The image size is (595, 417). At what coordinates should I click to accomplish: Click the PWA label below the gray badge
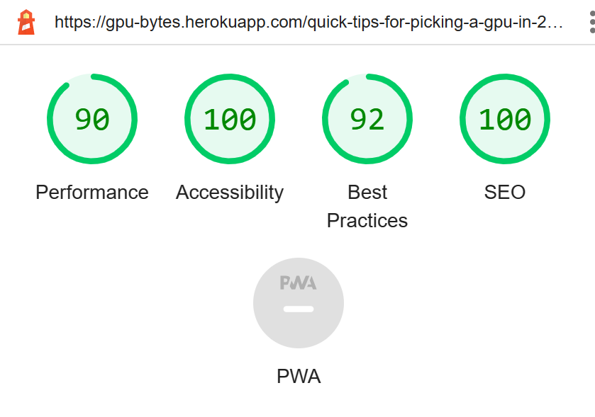(299, 377)
